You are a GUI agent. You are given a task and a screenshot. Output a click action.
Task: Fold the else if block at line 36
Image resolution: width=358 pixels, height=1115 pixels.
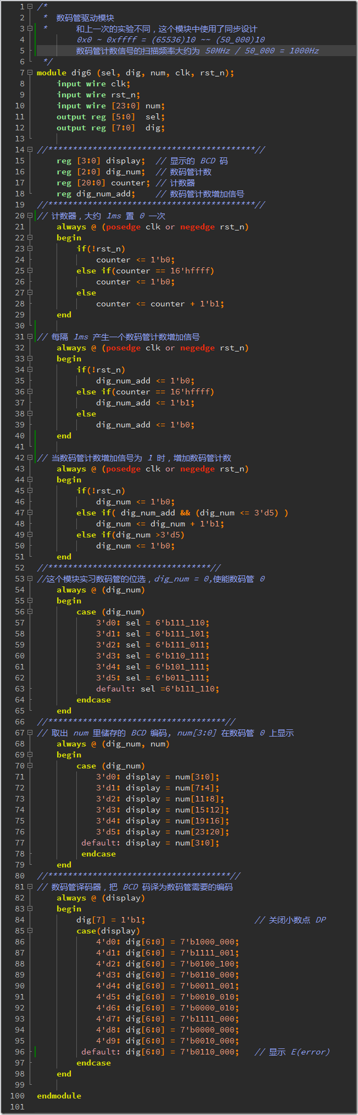click(30, 392)
